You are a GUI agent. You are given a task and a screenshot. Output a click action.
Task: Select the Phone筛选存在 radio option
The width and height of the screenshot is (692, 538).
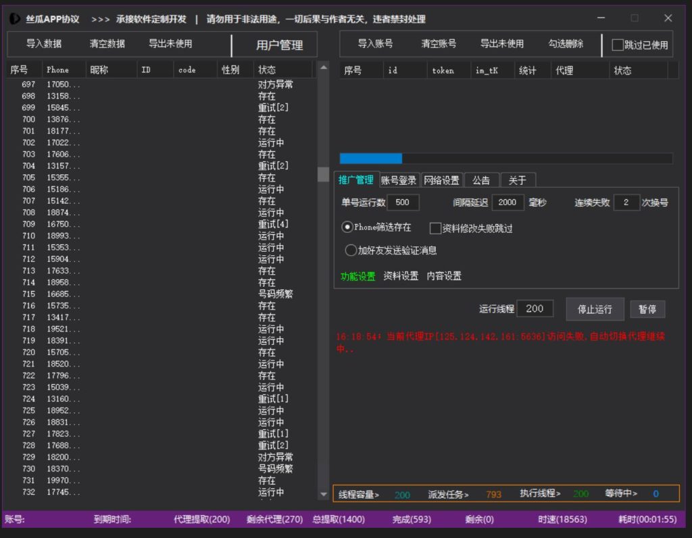coord(347,227)
